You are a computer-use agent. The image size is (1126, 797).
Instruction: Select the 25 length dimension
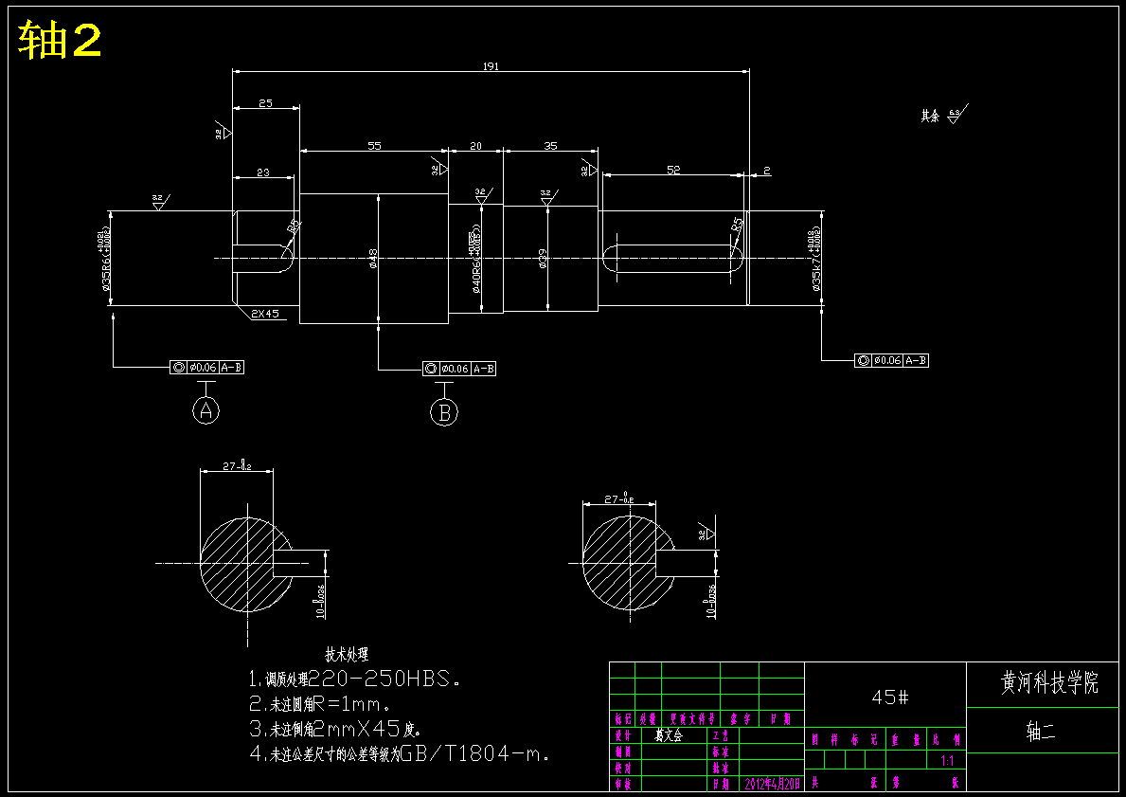265,103
